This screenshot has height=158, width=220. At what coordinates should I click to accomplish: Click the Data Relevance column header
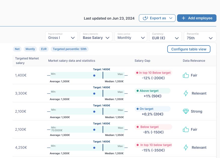(x=194, y=61)
